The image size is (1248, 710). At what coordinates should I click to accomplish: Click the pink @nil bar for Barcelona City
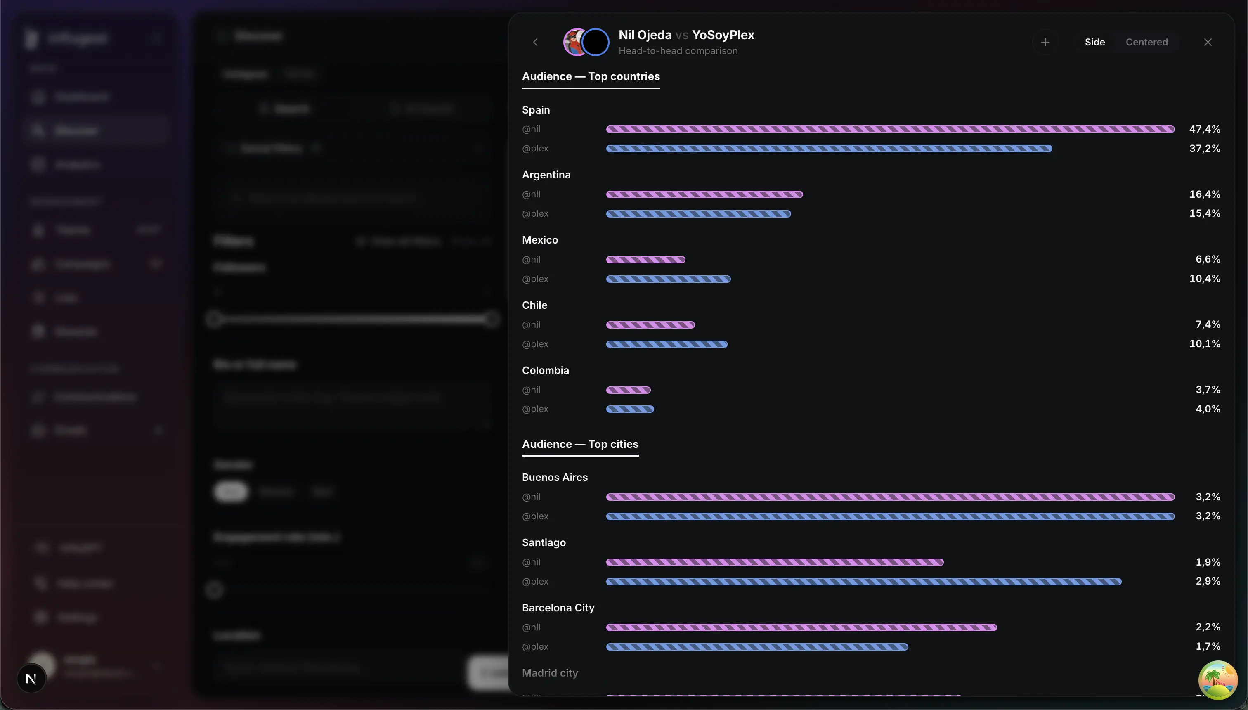[801, 627]
